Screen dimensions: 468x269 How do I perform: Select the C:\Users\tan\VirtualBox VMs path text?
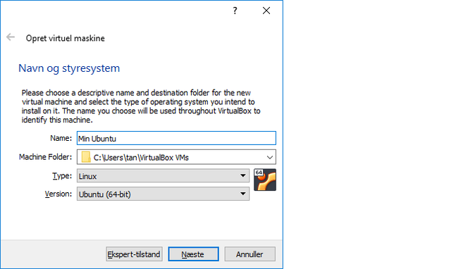pos(141,158)
